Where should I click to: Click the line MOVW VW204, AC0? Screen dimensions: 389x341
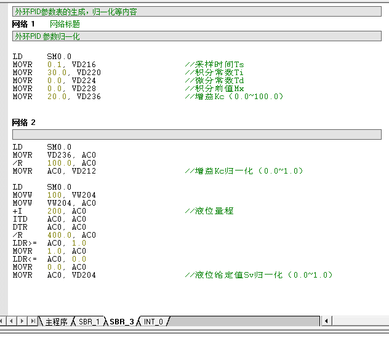(54, 203)
